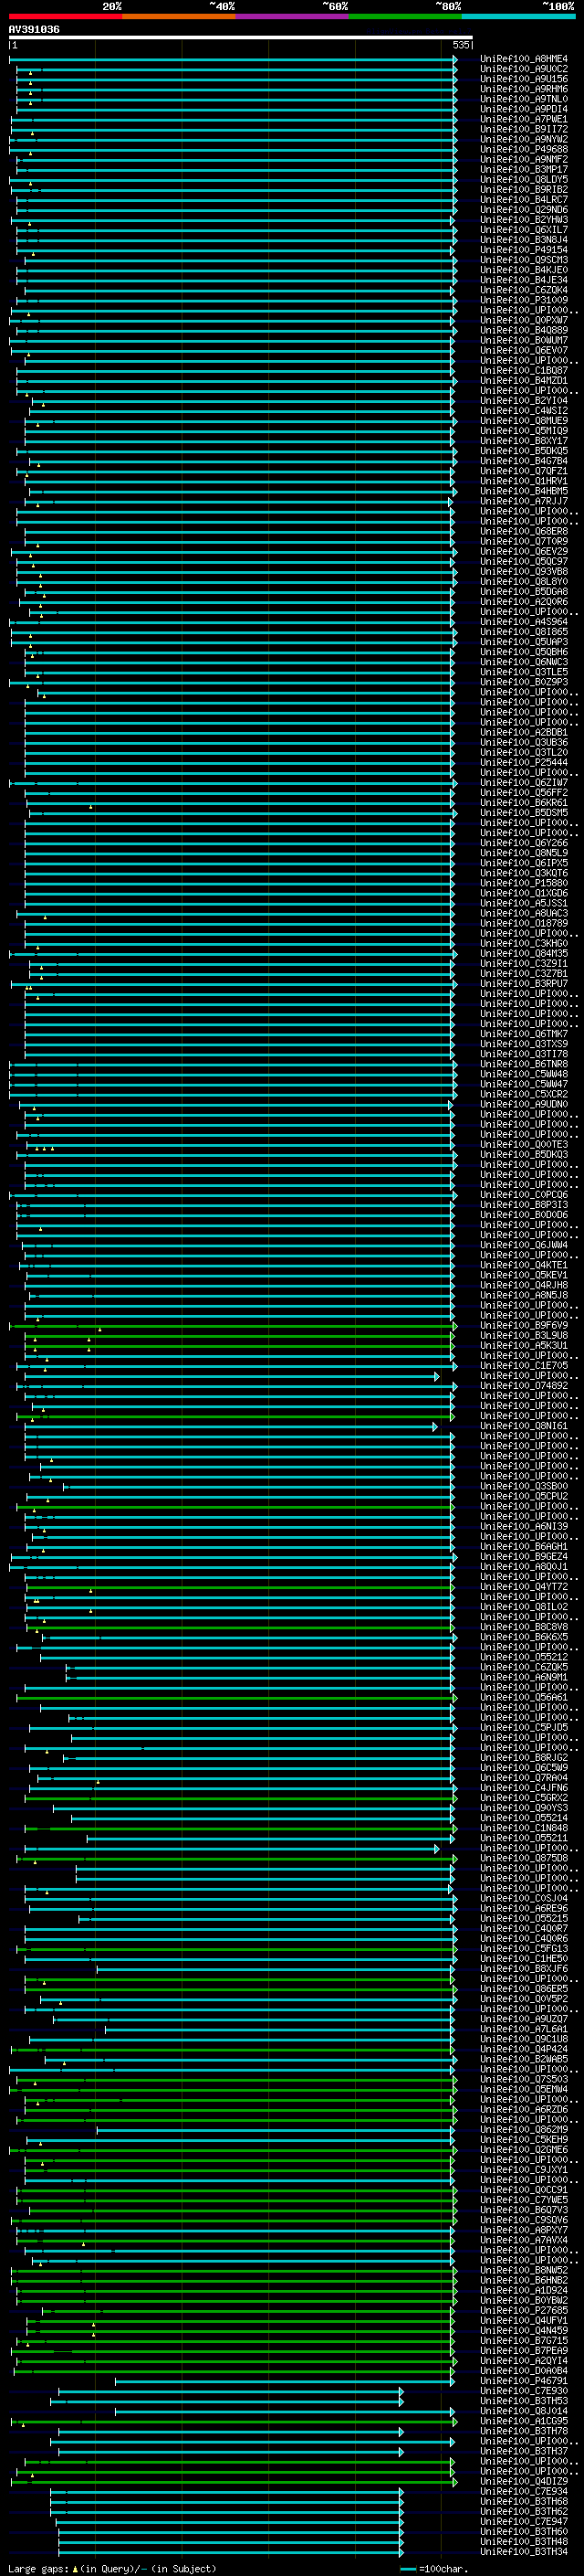Click the red 20% identity legend segment
584x2576 pixels.
(x=66, y=16)
